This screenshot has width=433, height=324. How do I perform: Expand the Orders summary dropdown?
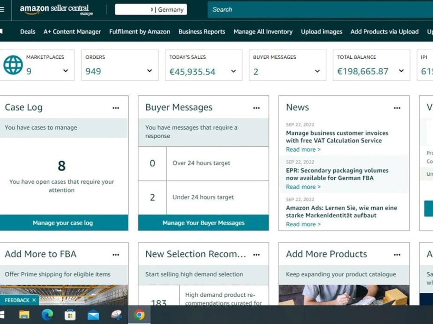[149, 71]
